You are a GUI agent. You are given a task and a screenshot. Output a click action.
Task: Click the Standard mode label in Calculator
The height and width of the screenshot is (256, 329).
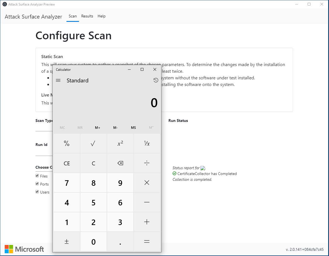78,80
